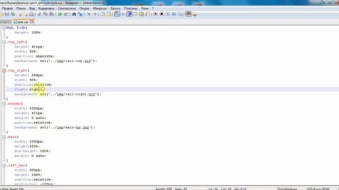
Task: Click the Zoom Out toolbar icon
Action: click(x=95, y=14)
